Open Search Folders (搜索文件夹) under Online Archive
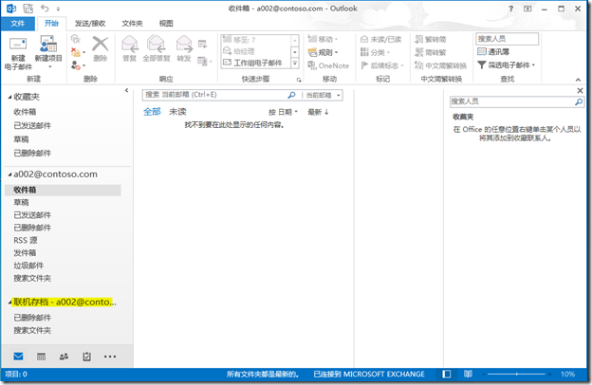 point(32,330)
